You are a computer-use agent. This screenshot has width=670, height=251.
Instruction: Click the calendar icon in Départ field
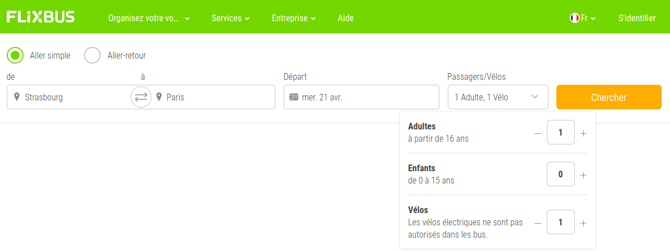pyautogui.click(x=293, y=96)
